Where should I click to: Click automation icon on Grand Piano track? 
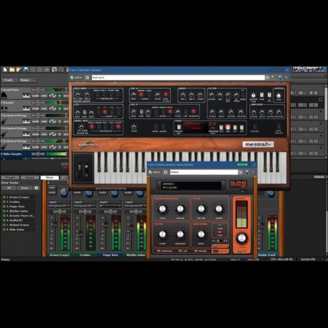(52, 96)
